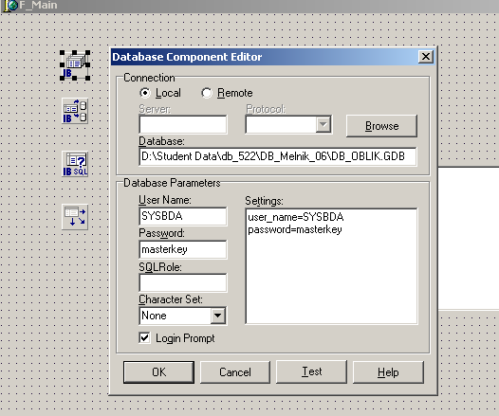Click the "user_name=SYSBDA" line in Settings
This screenshot has height=416, width=499.
tap(296, 217)
